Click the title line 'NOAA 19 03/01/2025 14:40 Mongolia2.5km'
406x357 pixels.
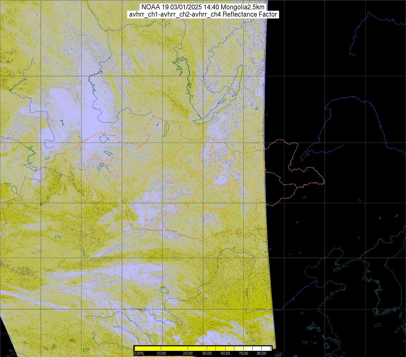tap(203, 7)
